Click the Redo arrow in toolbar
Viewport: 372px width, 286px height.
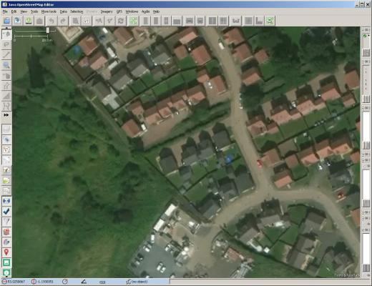(63, 21)
